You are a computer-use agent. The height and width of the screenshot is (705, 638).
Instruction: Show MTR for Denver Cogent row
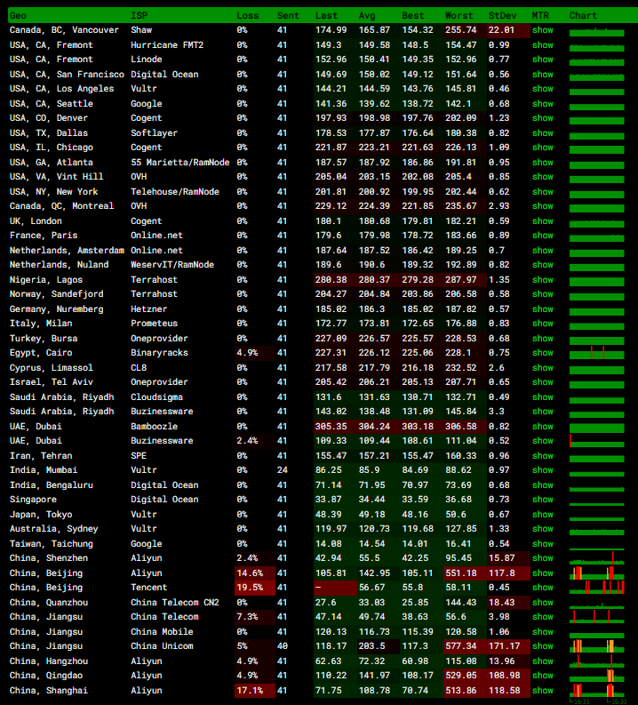(x=542, y=118)
